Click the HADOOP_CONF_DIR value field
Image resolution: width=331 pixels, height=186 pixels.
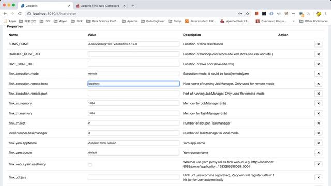pyautogui.click(x=133, y=54)
